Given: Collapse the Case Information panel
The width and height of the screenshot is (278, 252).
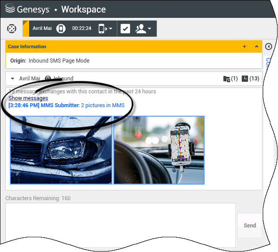Looking at the screenshot, I should point(257,46).
